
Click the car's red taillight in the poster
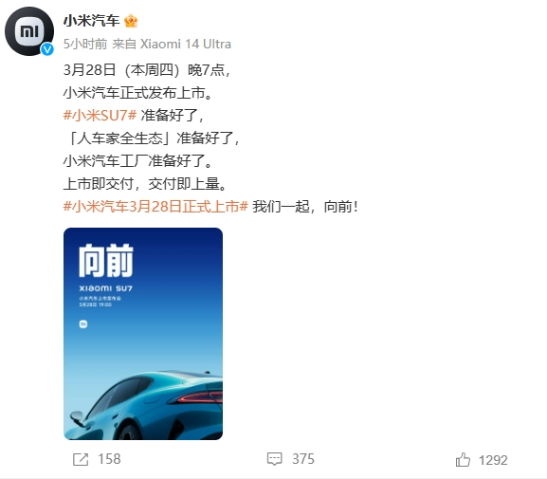(x=201, y=397)
